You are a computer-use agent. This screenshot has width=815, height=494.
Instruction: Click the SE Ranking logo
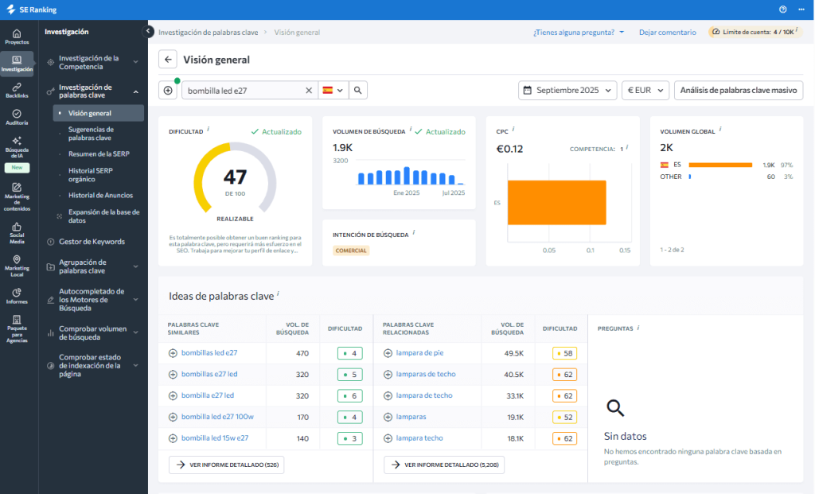click(x=31, y=10)
